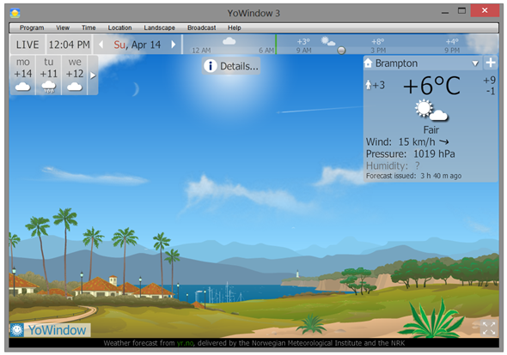Click the Pressure: 1019 hPa line
The image size is (507, 355).
[x=410, y=153]
